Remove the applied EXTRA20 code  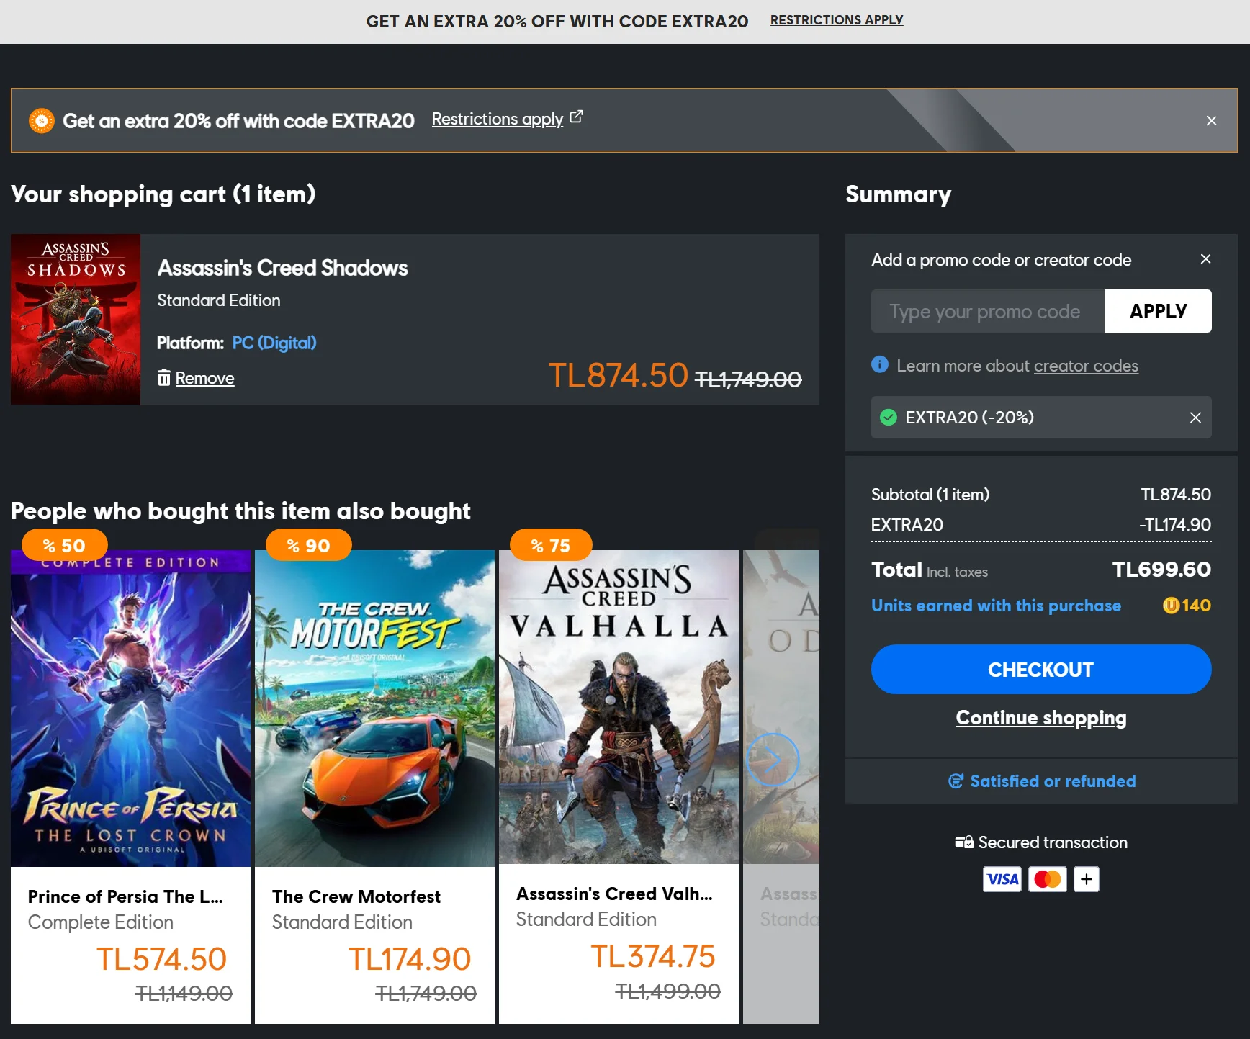point(1195,418)
